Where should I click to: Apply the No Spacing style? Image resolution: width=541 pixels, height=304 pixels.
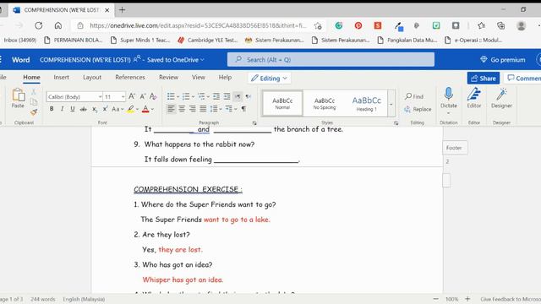tap(325, 103)
